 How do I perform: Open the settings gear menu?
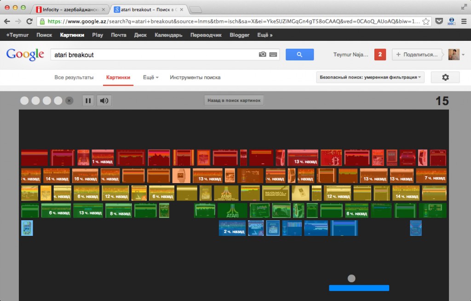point(445,78)
